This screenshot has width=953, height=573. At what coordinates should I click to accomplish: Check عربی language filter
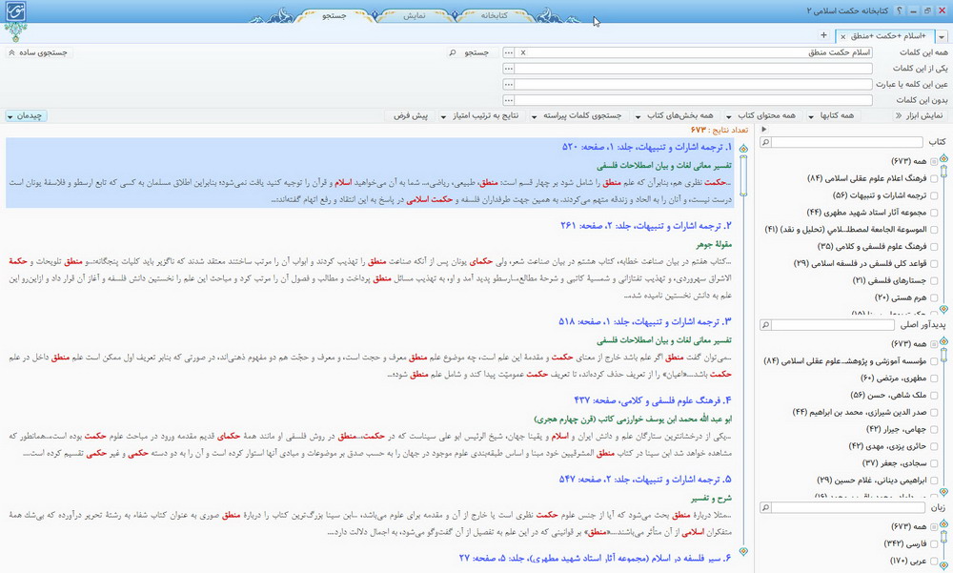934,561
